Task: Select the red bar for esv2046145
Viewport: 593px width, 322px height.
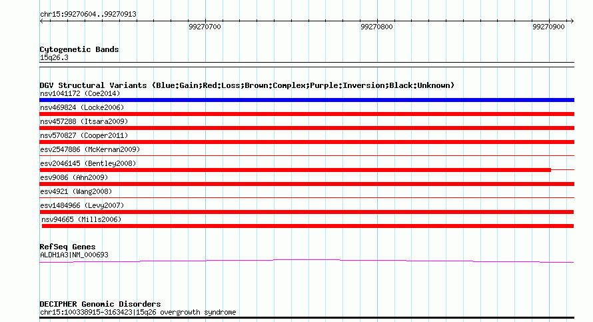Action: point(295,170)
